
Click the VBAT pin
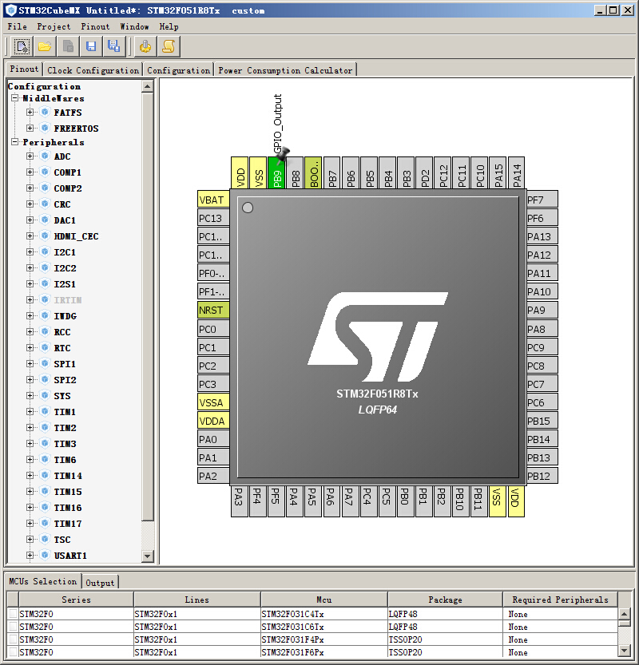click(213, 200)
